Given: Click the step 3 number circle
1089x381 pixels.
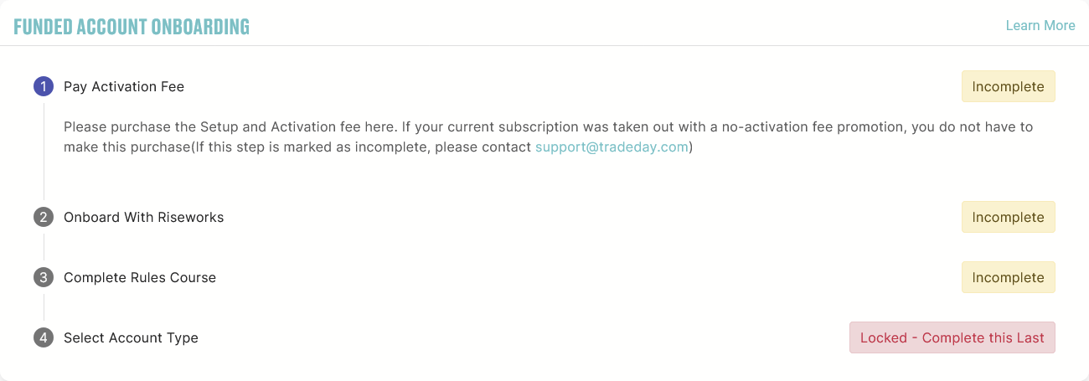Looking at the screenshot, I should tap(44, 277).
